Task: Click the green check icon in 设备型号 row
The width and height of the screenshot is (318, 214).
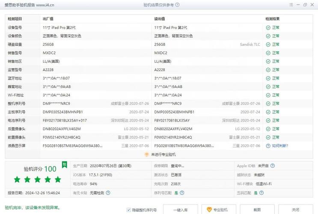Action: [x=268, y=27]
